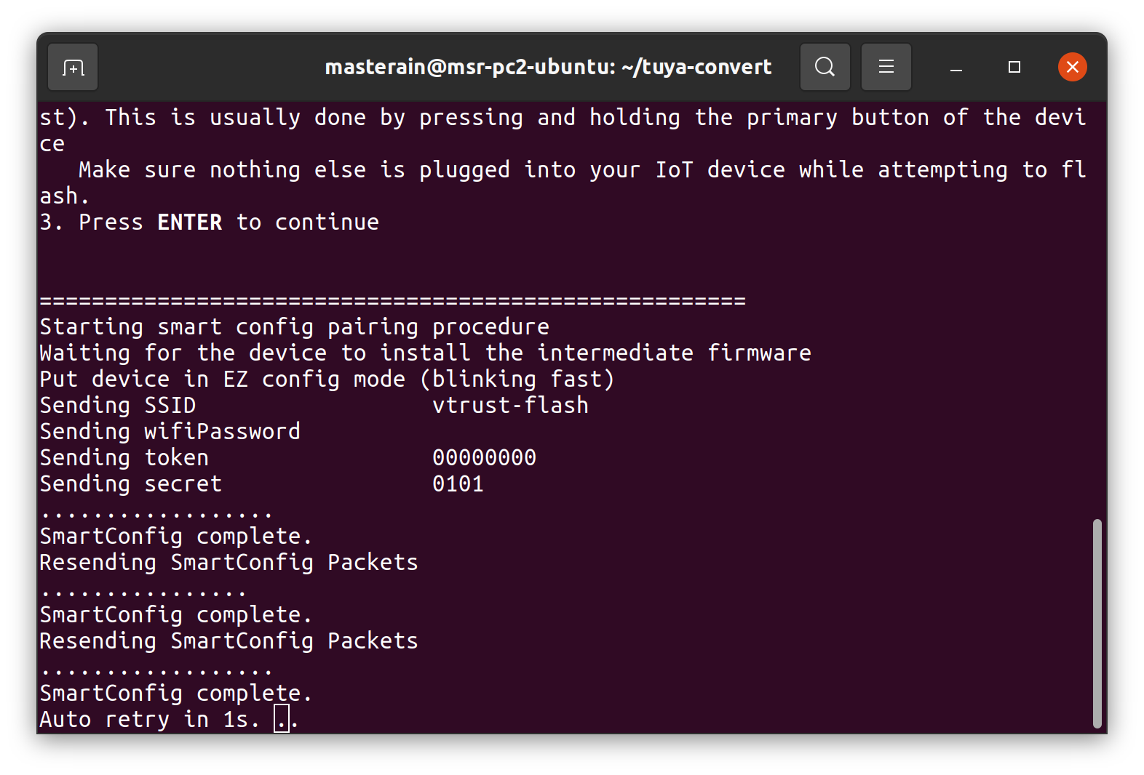Close the terminal with the red X
Image resolution: width=1144 pixels, height=775 pixels.
(x=1072, y=68)
